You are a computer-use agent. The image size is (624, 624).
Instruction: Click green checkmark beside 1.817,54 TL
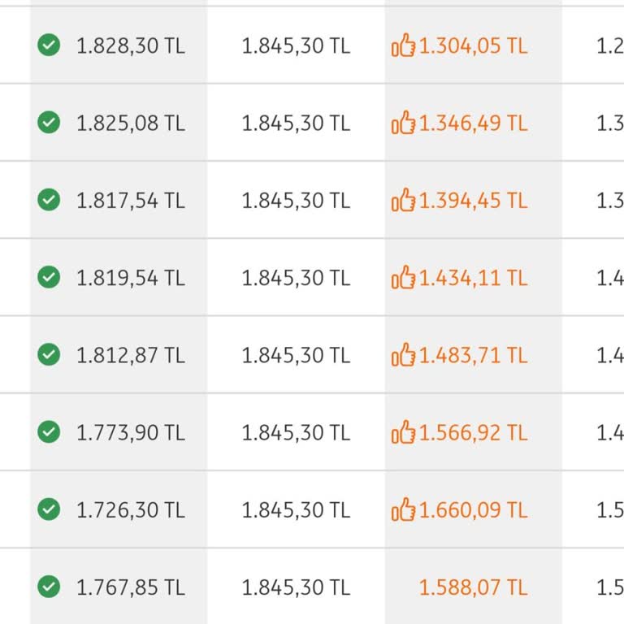coord(49,200)
